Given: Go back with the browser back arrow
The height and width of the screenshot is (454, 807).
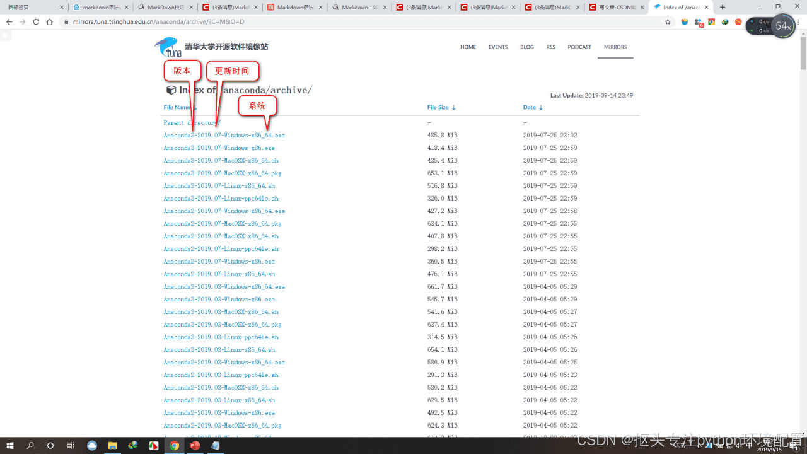Looking at the screenshot, I should pyautogui.click(x=9, y=21).
